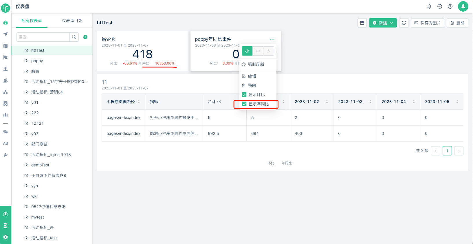Uncheck the 显示年同比 checkbox
Image resolution: width=473 pixels, height=244 pixels.
click(x=244, y=104)
